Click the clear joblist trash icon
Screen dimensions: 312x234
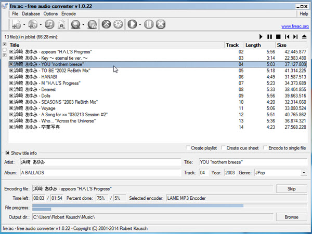coord(61,24)
